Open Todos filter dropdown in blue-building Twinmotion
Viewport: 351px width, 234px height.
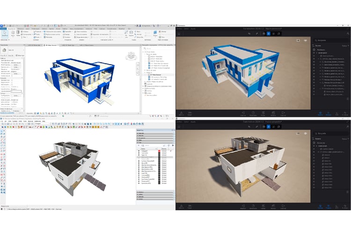coord(345,46)
